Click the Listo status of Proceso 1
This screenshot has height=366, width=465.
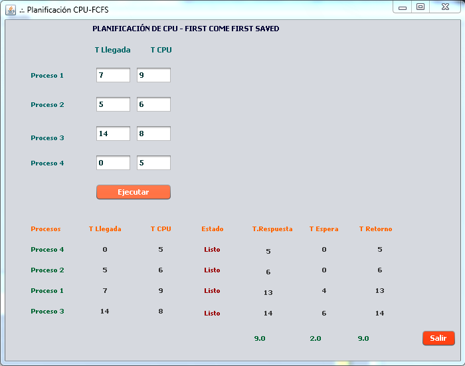click(212, 291)
